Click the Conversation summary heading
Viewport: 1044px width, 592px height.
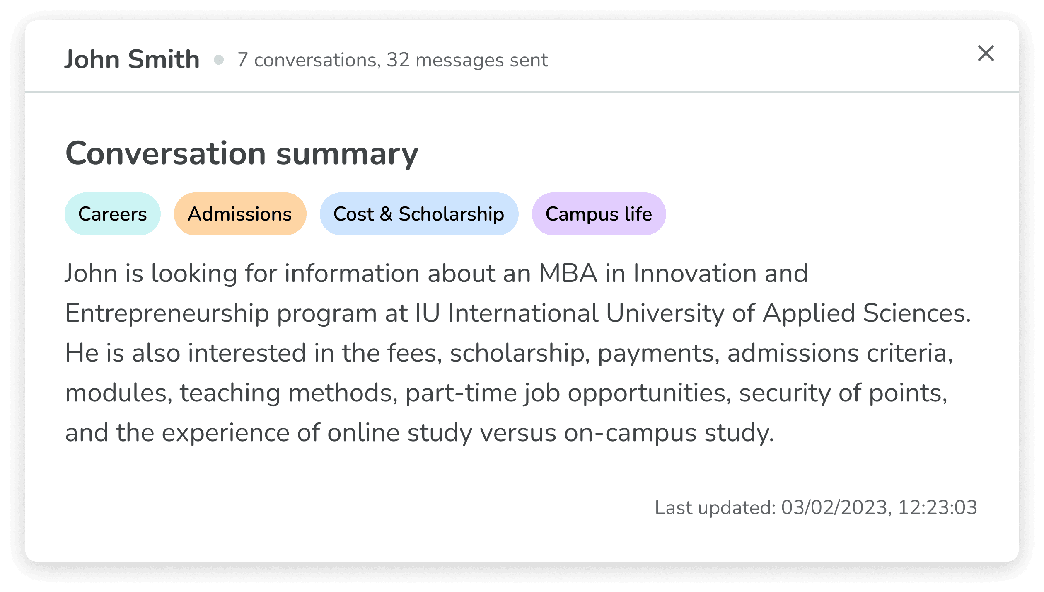click(242, 154)
